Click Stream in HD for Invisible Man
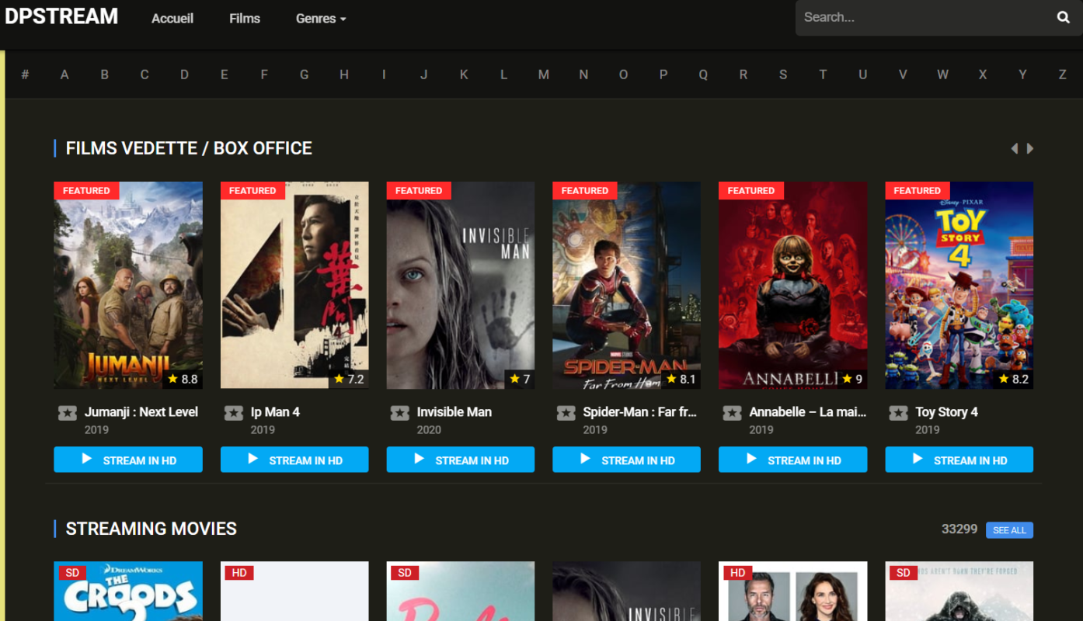Image resolution: width=1083 pixels, height=621 pixels. (x=461, y=460)
